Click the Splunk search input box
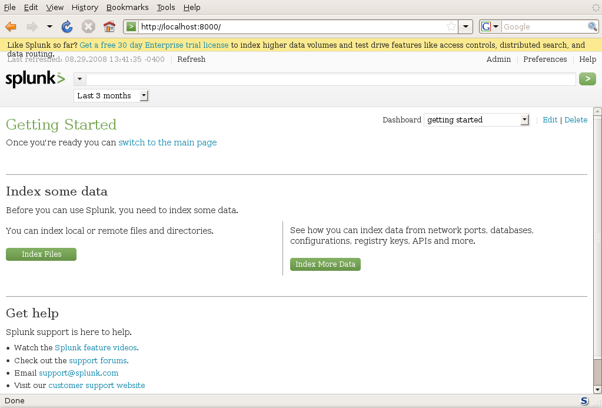This screenshot has width=602, height=408. point(331,79)
